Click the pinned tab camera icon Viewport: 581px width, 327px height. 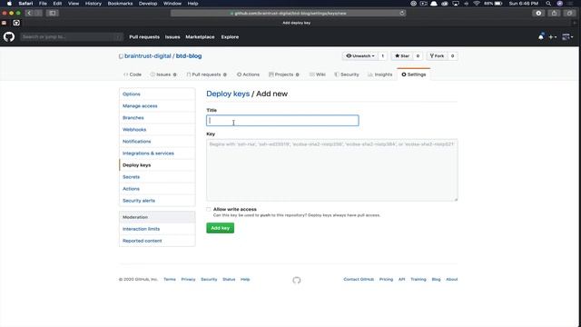click(16, 23)
